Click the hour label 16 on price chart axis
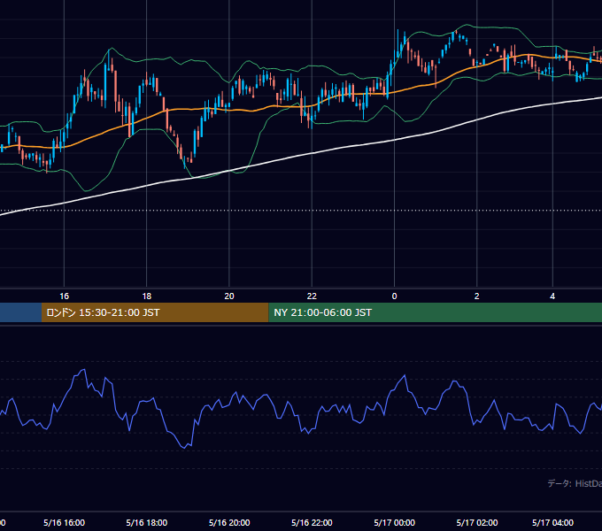Image resolution: width=602 pixels, height=531 pixels. tap(64, 296)
